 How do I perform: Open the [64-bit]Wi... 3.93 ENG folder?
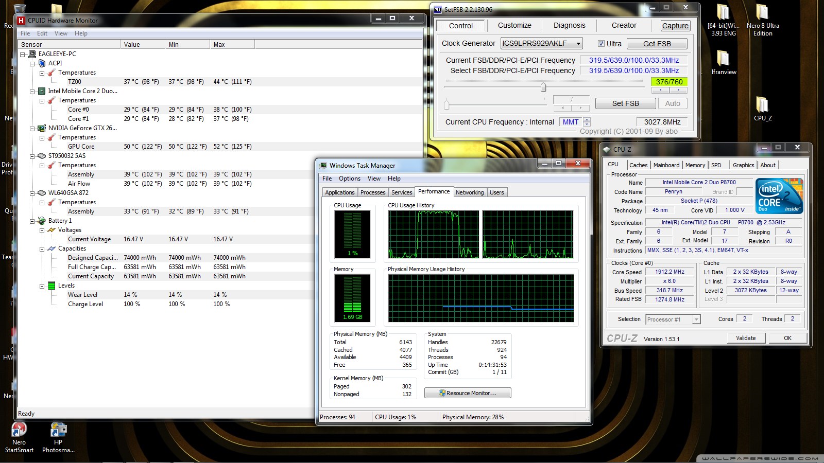pos(724,21)
